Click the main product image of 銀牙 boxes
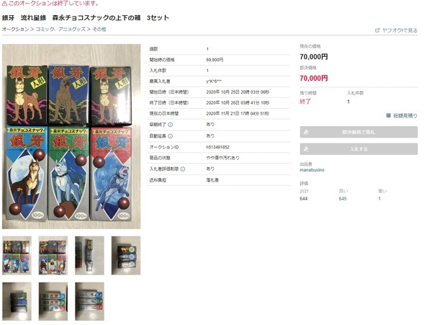Screen dimensions: 432x325 (x=71, y=136)
